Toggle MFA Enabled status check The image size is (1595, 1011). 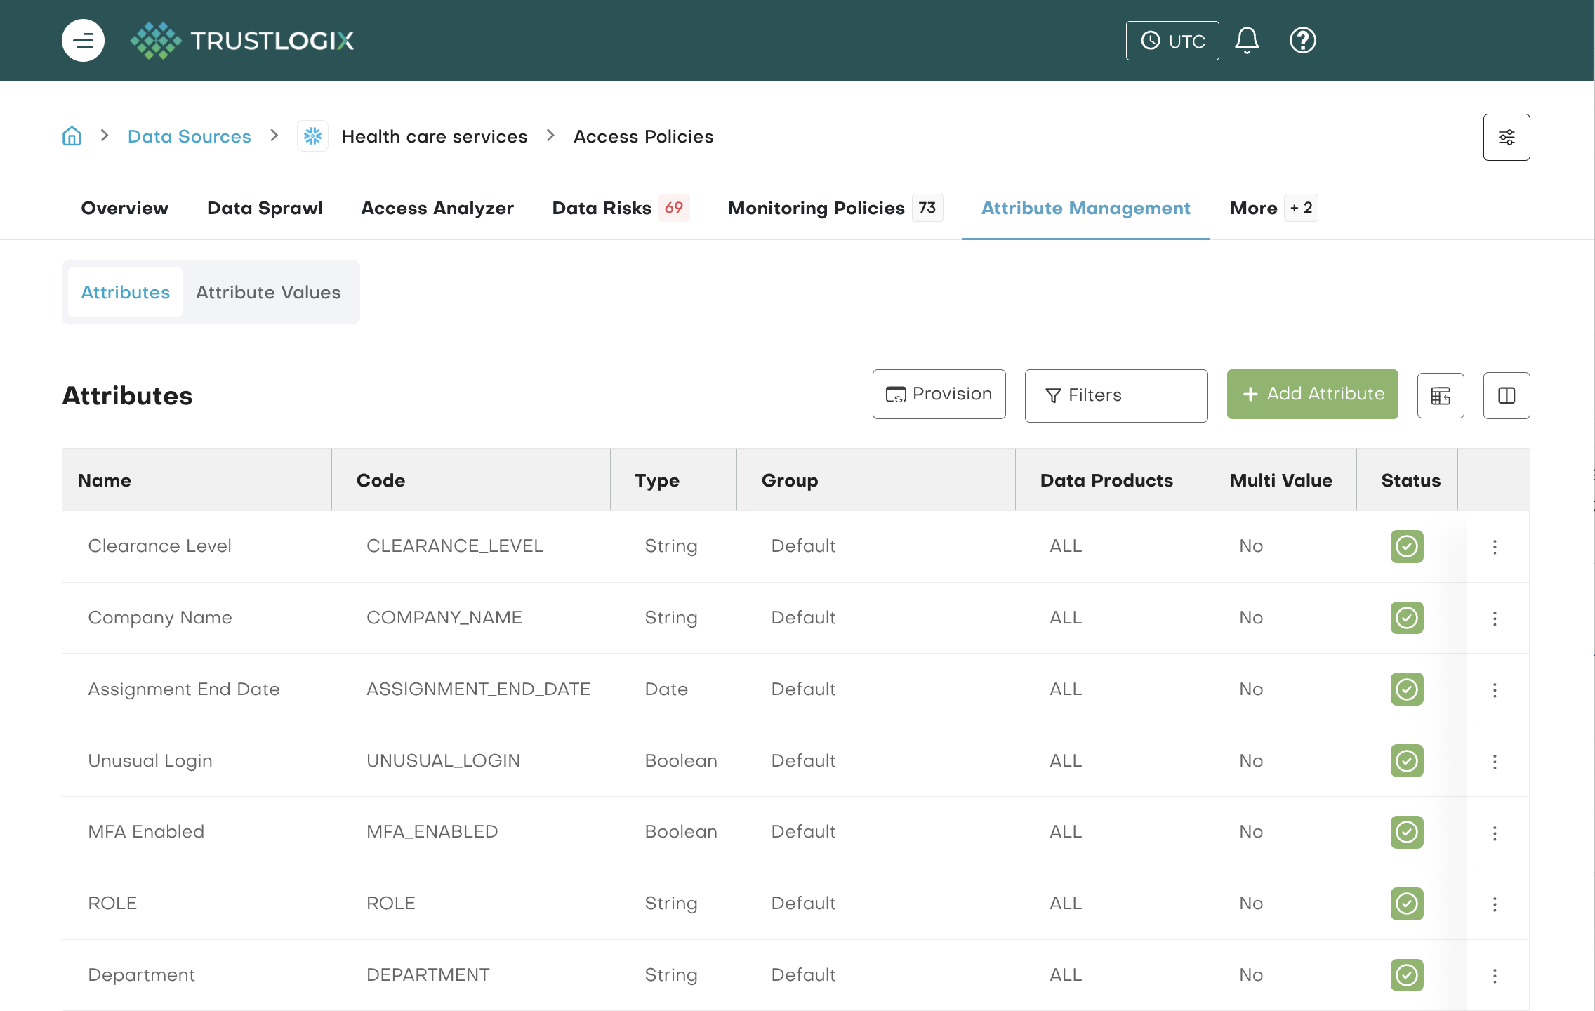pos(1406,832)
